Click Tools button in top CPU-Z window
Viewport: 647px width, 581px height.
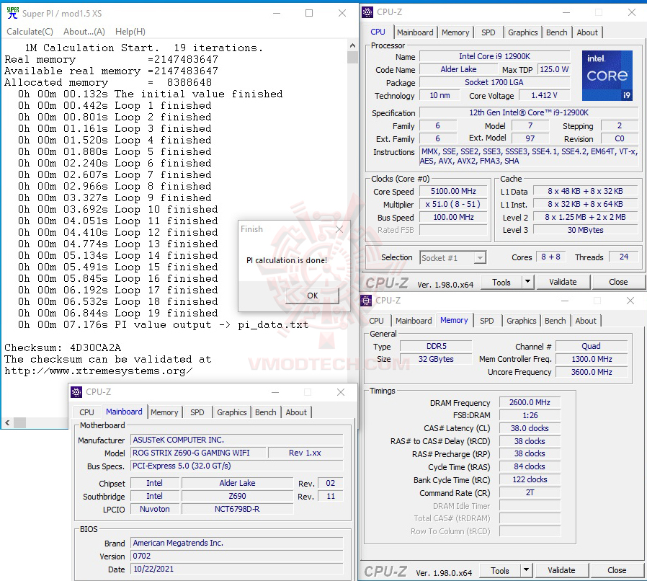pyautogui.click(x=501, y=282)
